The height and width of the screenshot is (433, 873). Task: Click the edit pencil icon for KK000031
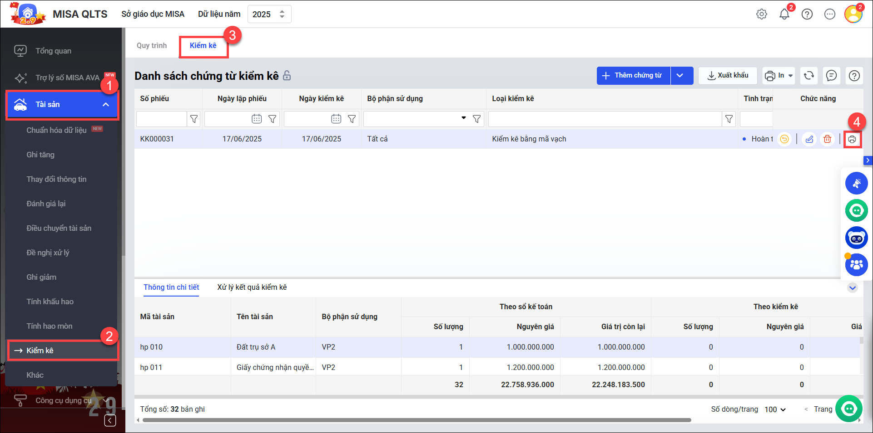pyautogui.click(x=809, y=139)
